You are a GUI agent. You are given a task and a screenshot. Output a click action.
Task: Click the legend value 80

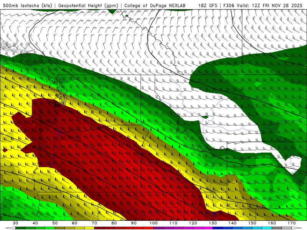tap(114, 223)
